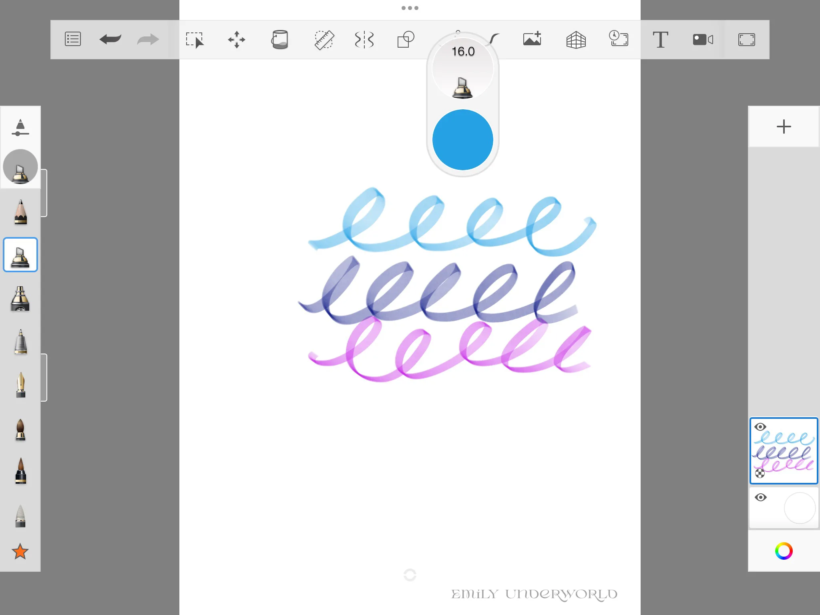
Task: Add an image to the canvas
Action: [x=533, y=39]
